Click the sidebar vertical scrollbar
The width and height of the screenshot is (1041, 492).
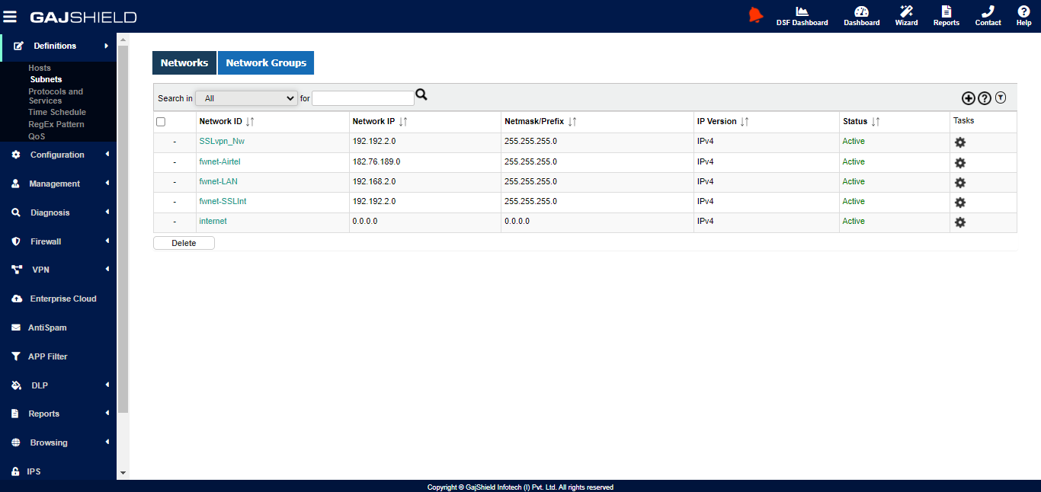point(123,228)
